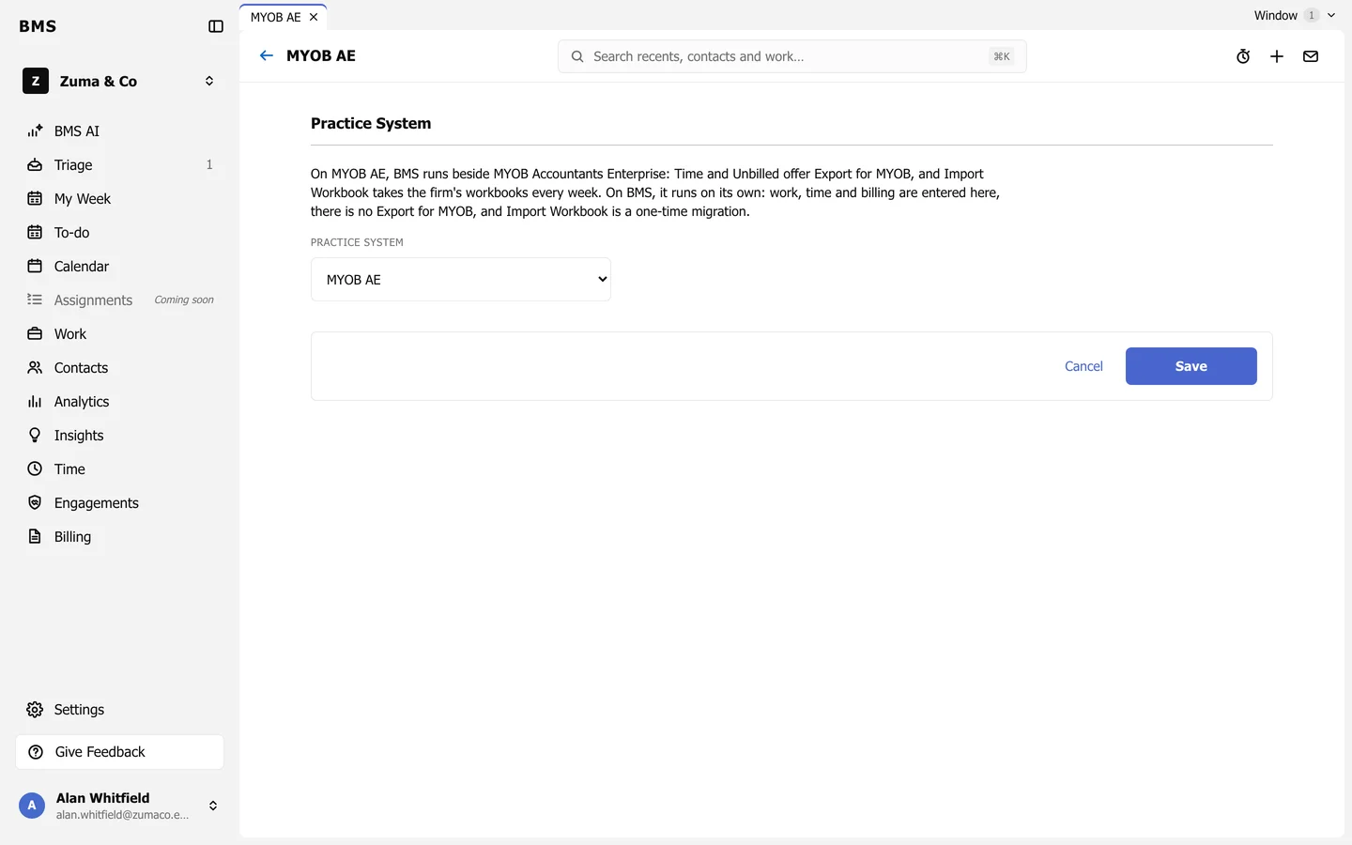The image size is (1352, 845).
Task: Expand the Zuma & Co workspace switcher
Action: (120, 81)
